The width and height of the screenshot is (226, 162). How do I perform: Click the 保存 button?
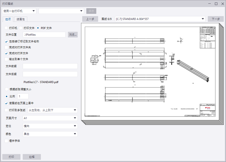91,11
